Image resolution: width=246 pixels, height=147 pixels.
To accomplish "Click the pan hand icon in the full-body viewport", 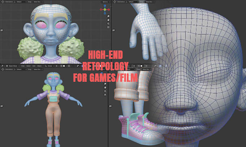I will click(105, 87).
